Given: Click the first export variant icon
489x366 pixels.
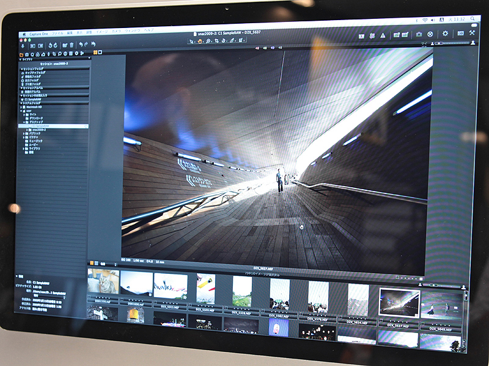Looking at the screenshot, I should 396,35.
